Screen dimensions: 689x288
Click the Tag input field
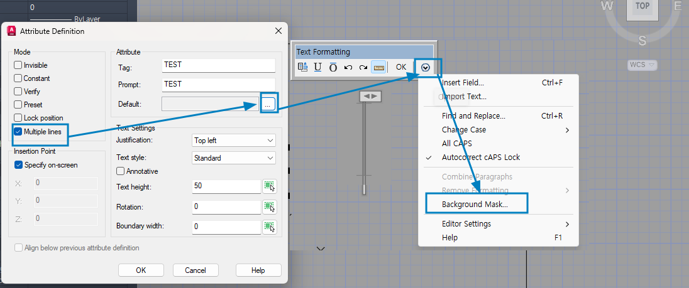219,65
